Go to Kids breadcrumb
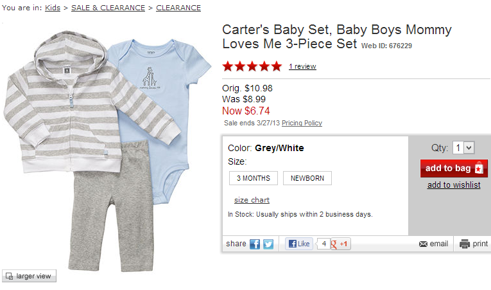The width and height of the screenshot is (491, 290). pyautogui.click(x=53, y=8)
